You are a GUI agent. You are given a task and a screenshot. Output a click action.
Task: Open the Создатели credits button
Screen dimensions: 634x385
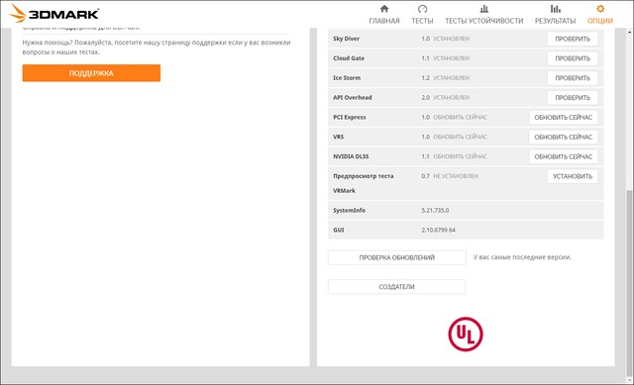(396, 286)
